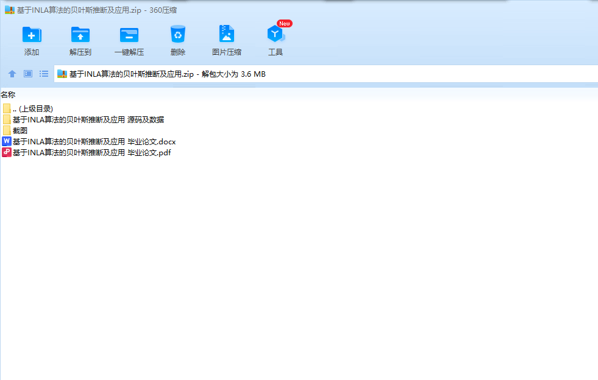This screenshot has width=598, height=380.
Task: Select the '源码及数据' folder
Action: click(84, 120)
